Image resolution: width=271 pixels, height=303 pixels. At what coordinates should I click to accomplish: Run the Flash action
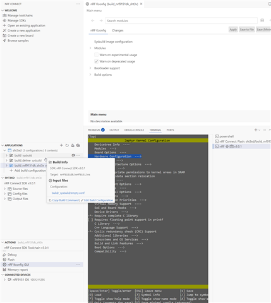[x=11, y=260]
